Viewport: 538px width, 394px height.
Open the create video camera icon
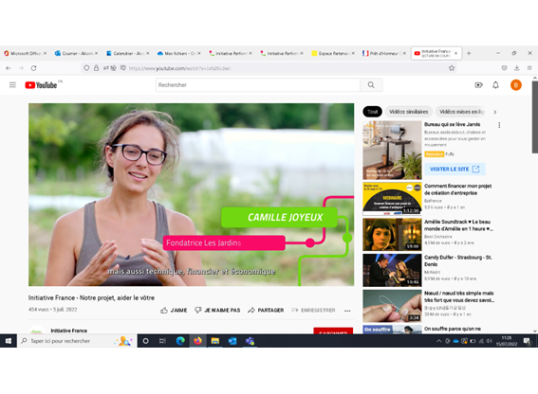[478, 85]
